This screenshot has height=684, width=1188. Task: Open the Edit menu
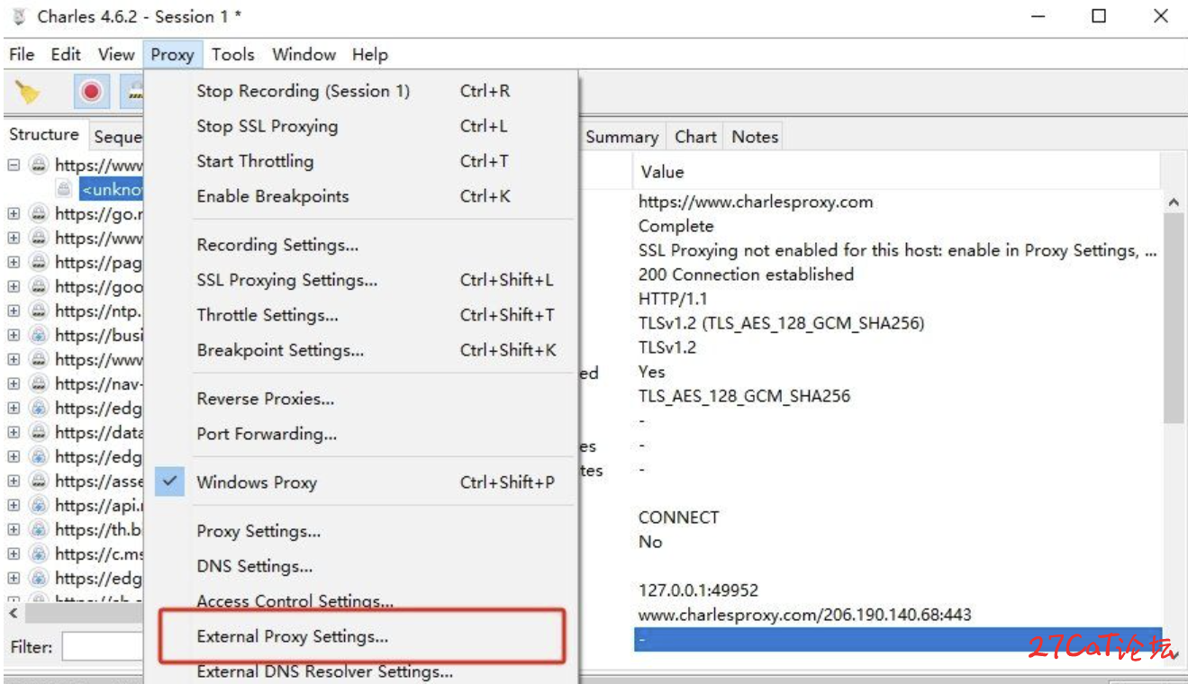pos(66,55)
